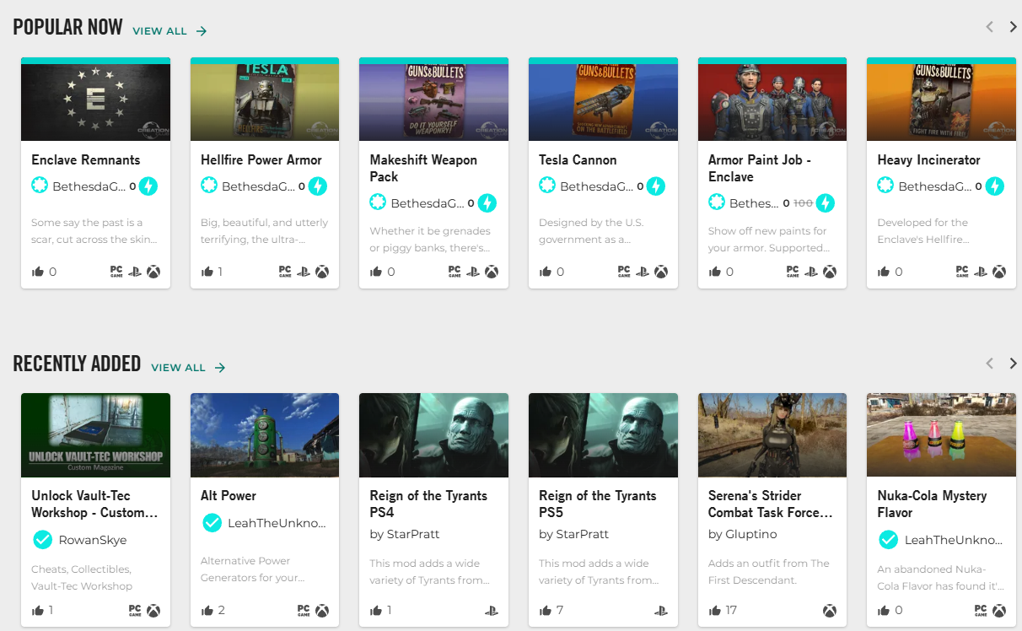Image resolution: width=1022 pixels, height=631 pixels.
Task: Click PlayStation icon on Reign of the Tyrants PS5
Action: coord(661,611)
